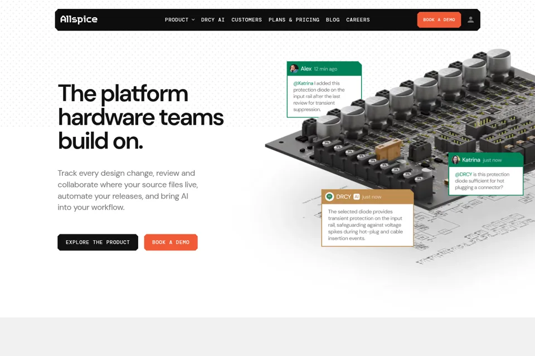The image size is (535, 356).
Task: Click the 'Alex' name in the comment header
Action: [306, 69]
